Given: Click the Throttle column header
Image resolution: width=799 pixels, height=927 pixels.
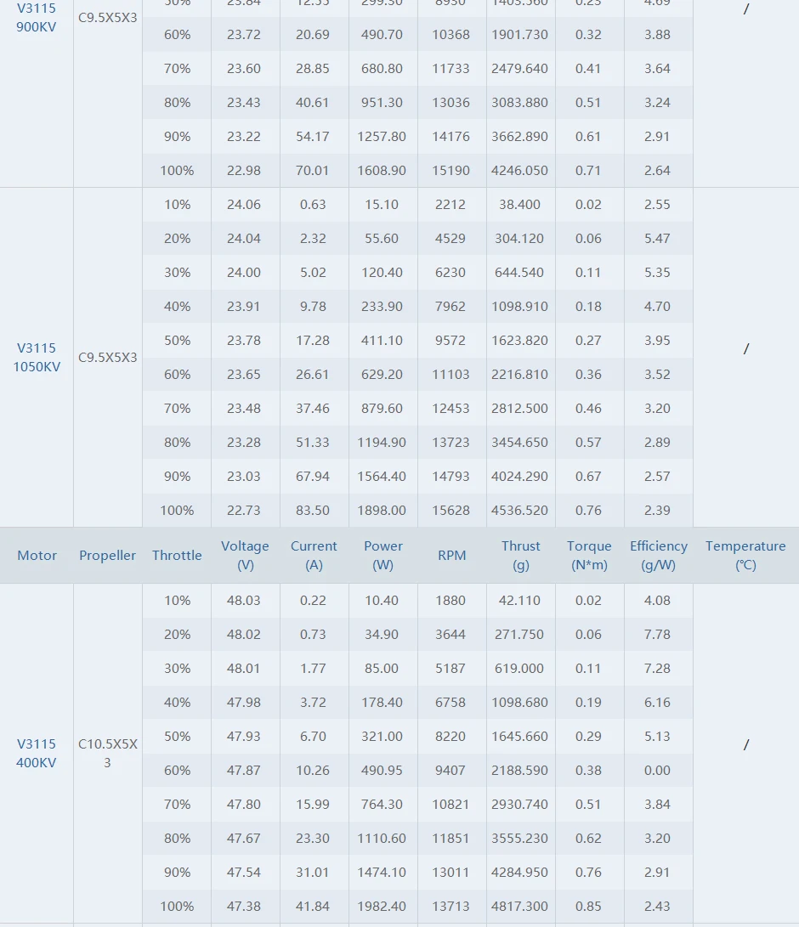Looking at the screenshot, I should coord(177,556).
